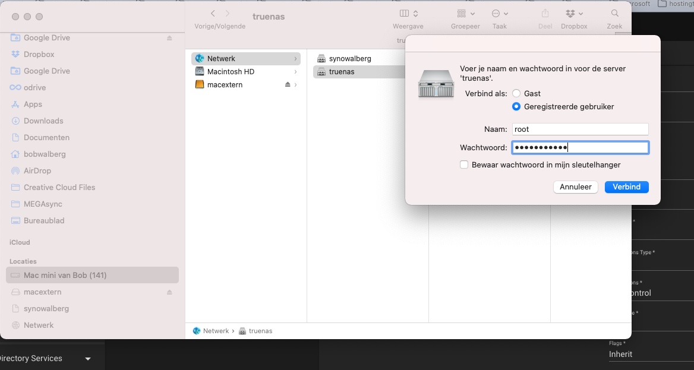694x370 pixels.
Task: Expand Netwerk column chevron
Action: point(295,58)
